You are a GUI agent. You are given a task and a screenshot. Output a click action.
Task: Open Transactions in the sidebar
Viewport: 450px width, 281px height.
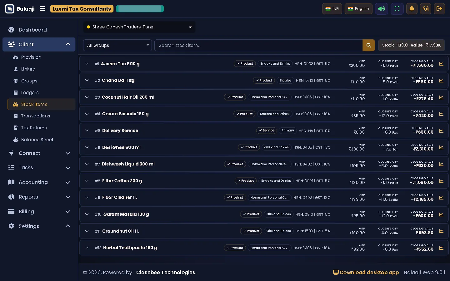point(41,116)
